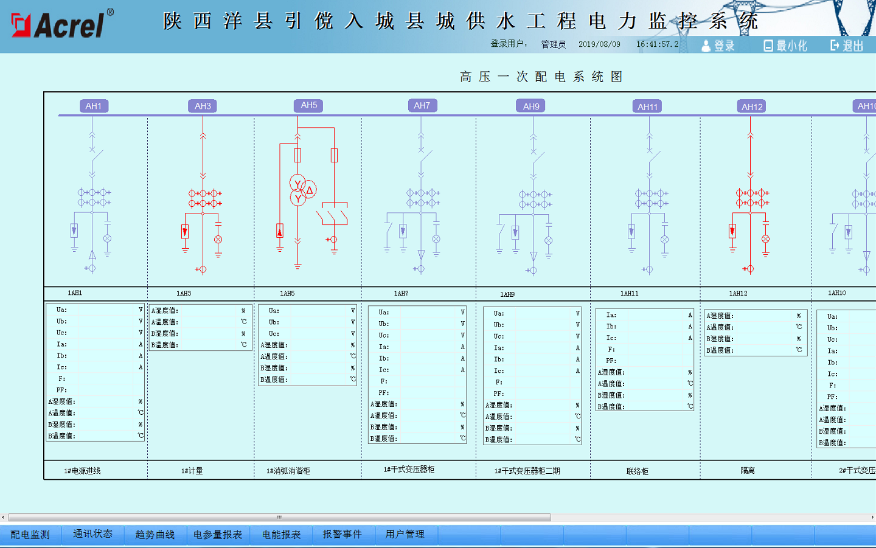
Task: Click the scrollbar right arrow
Action: (872, 518)
